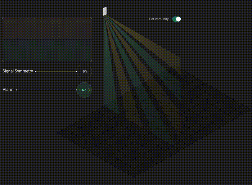The width and height of the screenshot is (252, 185).
Task: Click the Pet immunity label
Action: [x=159, y=19]
